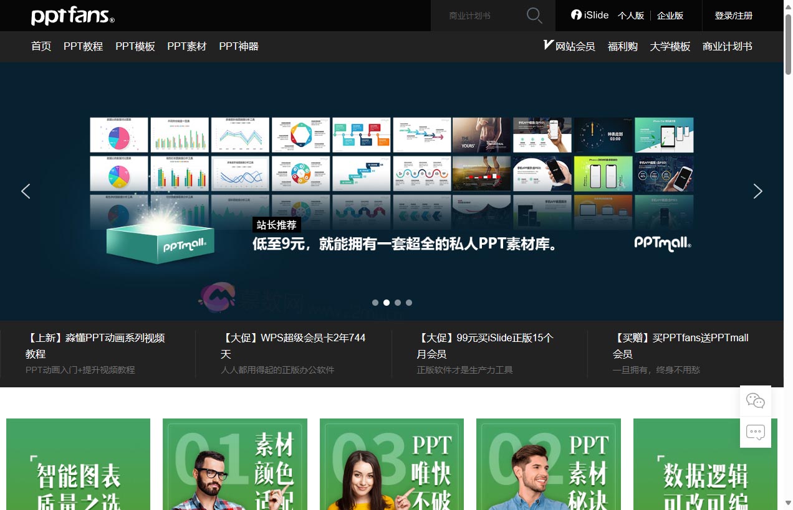Click the iSlide logo icon in the header
The height and width of the screenshot is (510, 793).
(577, 15)
